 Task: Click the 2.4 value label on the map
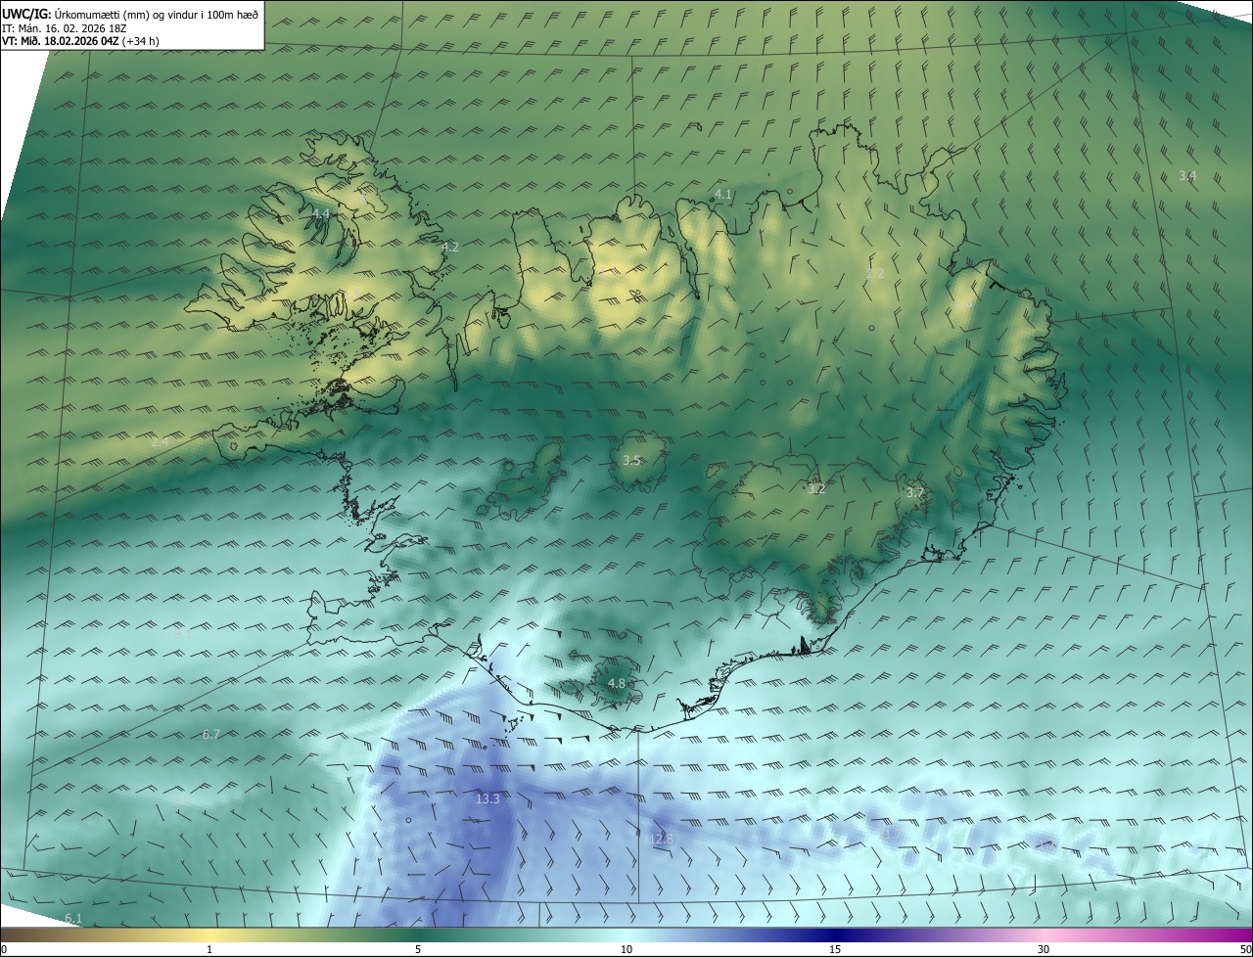coord(160,442)
